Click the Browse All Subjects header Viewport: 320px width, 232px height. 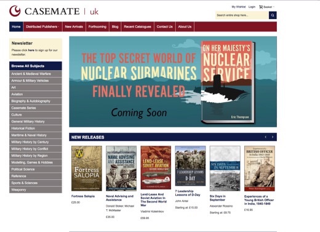coord(36,66)
